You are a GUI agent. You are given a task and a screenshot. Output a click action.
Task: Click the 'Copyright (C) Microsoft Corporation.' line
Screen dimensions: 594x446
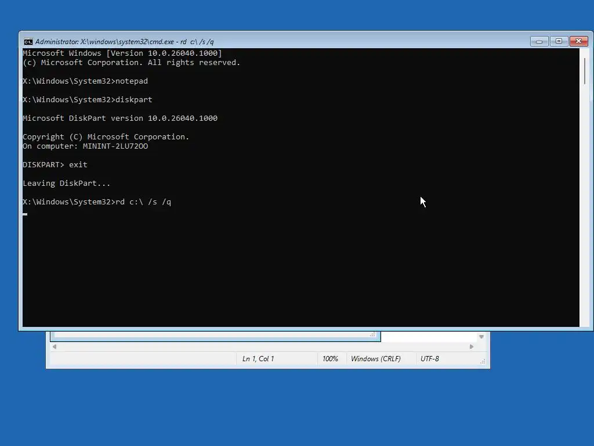coord(106,137)
